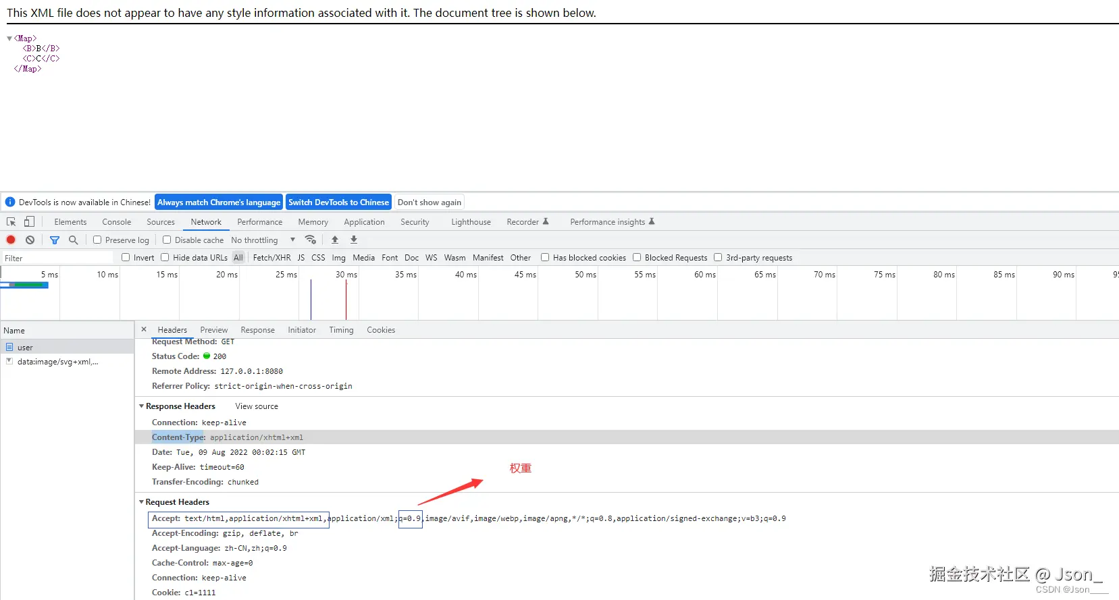
Task: Filter requests by Doc type
Action: tap(412, 258)
